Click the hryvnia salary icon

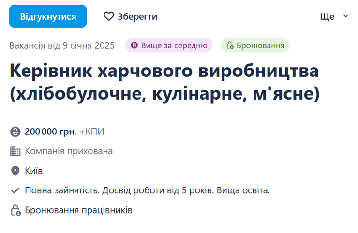click(15, 131)
